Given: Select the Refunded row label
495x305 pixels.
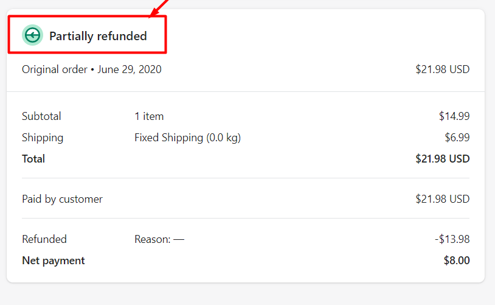Looking at the screenshot, I should pyautogui.click(x=44, y=239).
